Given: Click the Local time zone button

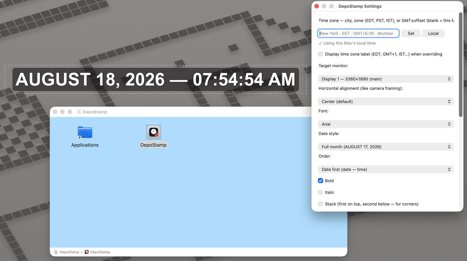Looking at the screenshot, I should [x=433, y=33].
